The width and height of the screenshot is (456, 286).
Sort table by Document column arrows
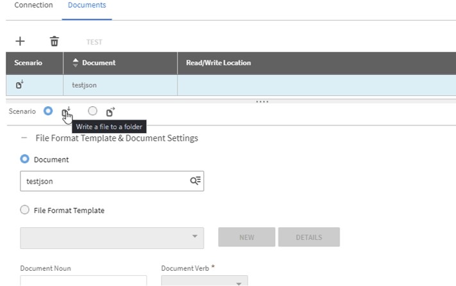tap(75, 63)
